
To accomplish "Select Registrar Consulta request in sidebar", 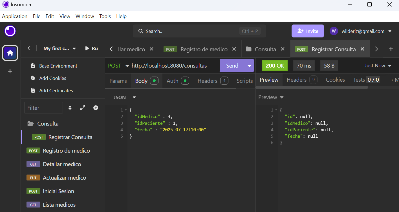I will pos(63,137).
